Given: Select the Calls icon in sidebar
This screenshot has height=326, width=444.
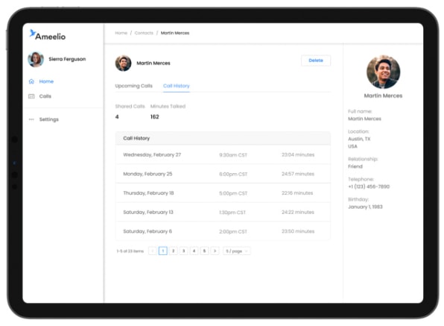Looking at the screenshot, I should click(31, 96).
